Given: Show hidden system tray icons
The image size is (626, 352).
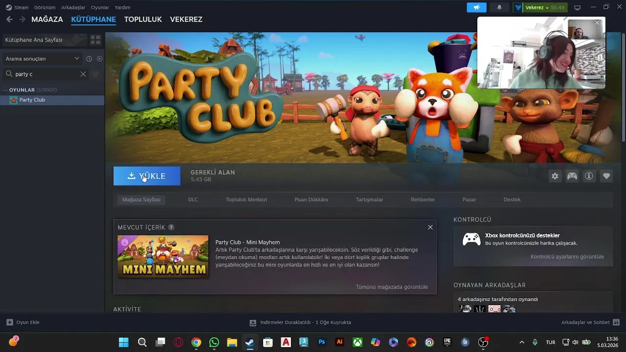Looking at the screenshot, I should point(522,342).
